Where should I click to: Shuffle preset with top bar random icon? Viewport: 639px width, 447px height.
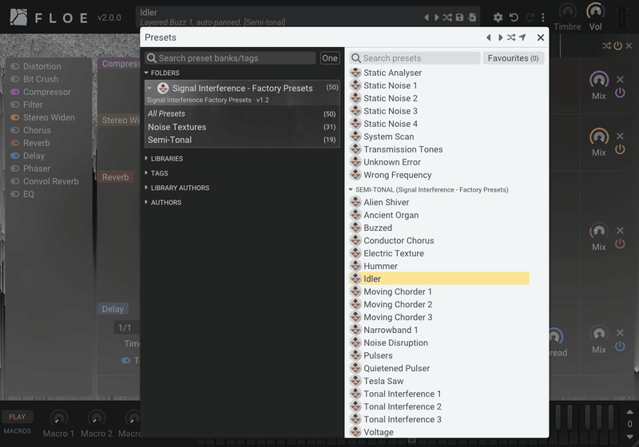coord(447,18)
